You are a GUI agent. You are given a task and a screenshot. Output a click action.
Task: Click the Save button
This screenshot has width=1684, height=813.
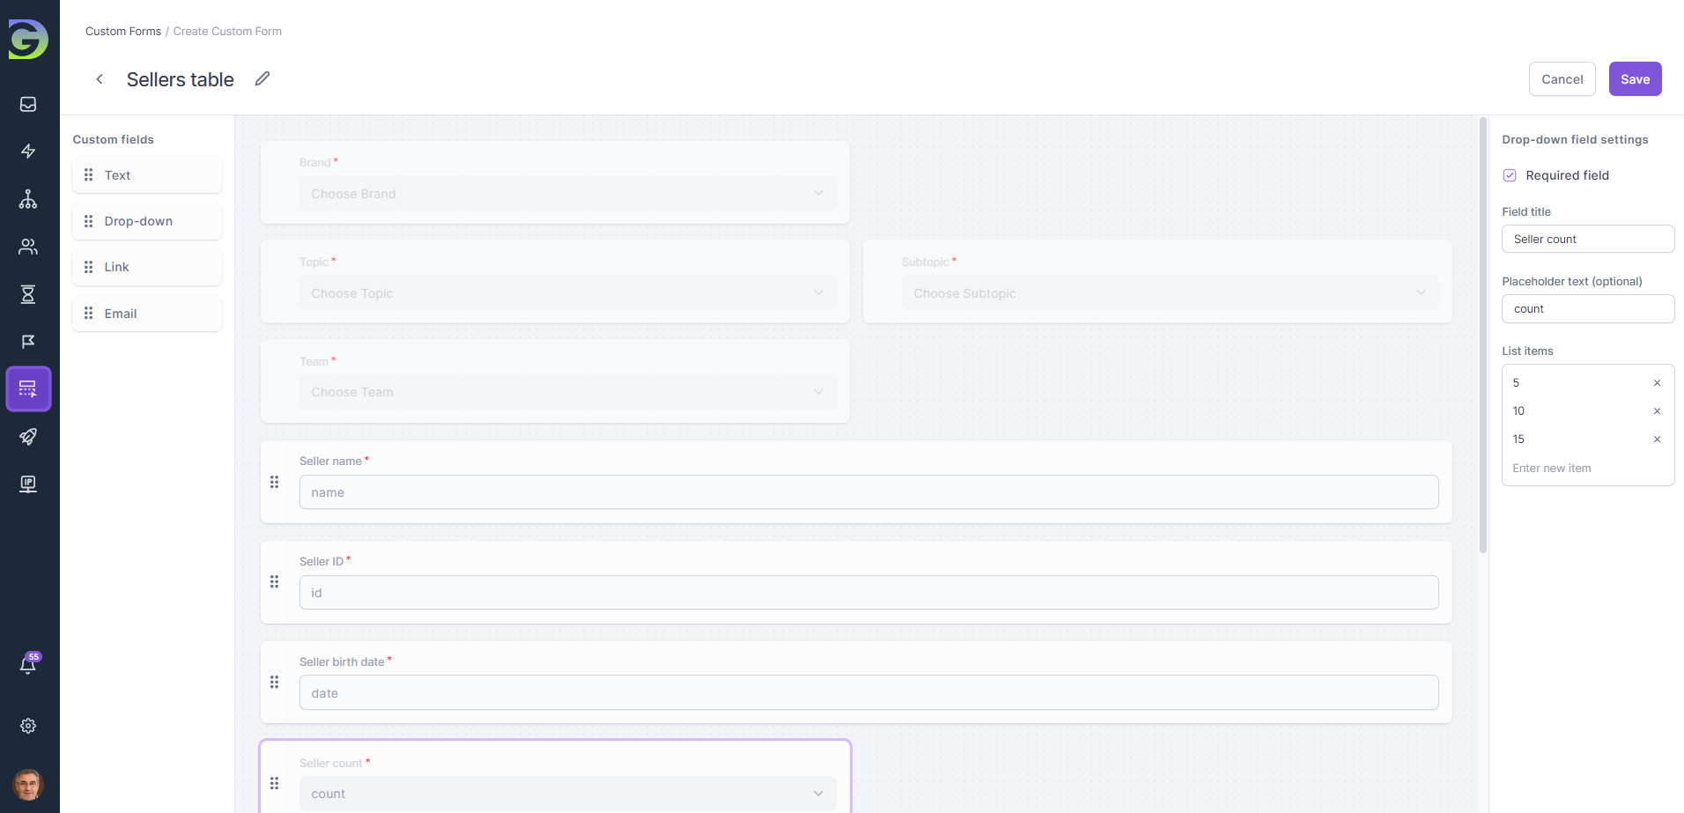[1635, 79]
